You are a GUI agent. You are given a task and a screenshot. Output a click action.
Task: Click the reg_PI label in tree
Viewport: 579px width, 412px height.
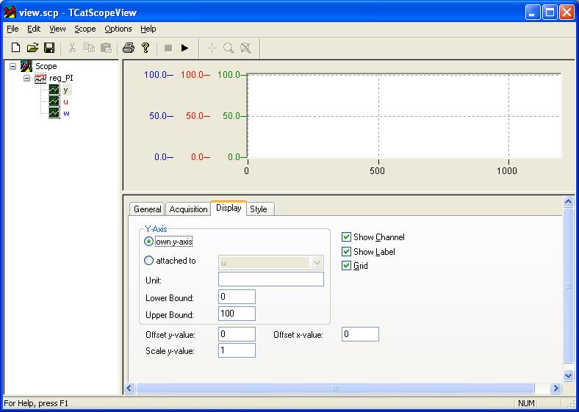(x=61, y=79)
